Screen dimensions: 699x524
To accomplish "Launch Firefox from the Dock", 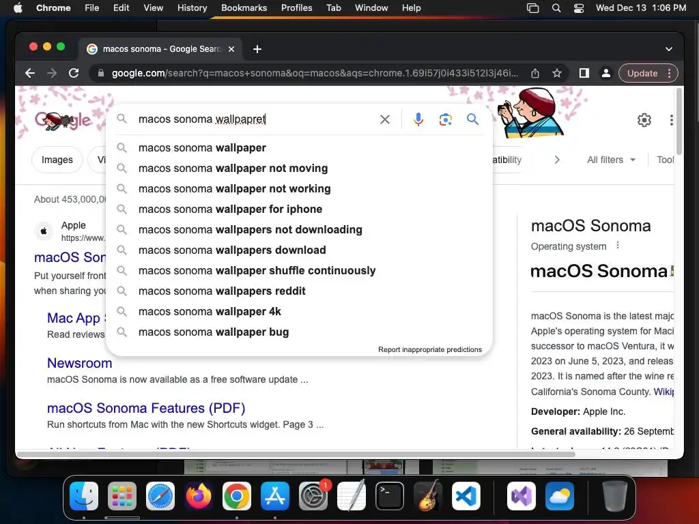I will pos(199,496).
